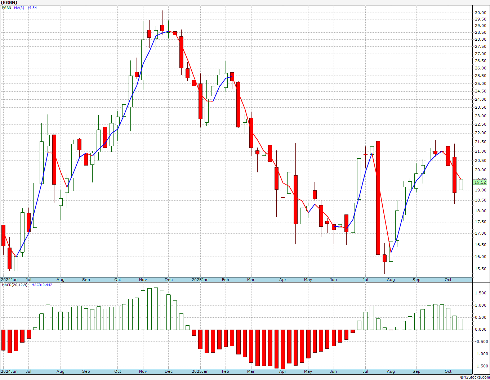Select the Nov marker on upper time axis
Image resolution: width=490 pixels, height=380 pixels.
tap(143, 280)
